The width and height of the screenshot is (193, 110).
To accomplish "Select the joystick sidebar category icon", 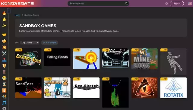I will coord(4,60).
